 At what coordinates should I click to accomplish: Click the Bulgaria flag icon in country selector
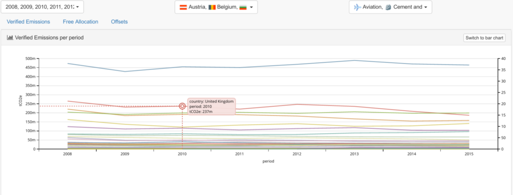coord(243,7)
